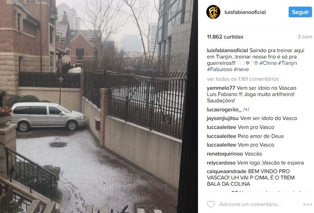Viewport: 314px width, 213px height.
Task: Expand ver todos os 1.161 comentários
Action: click(243, 79)
